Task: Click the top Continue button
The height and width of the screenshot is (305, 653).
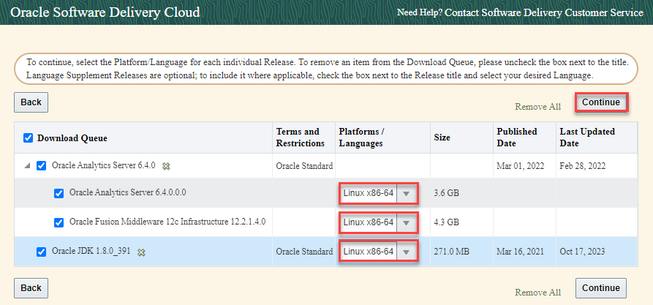Action: coord(601,102)
